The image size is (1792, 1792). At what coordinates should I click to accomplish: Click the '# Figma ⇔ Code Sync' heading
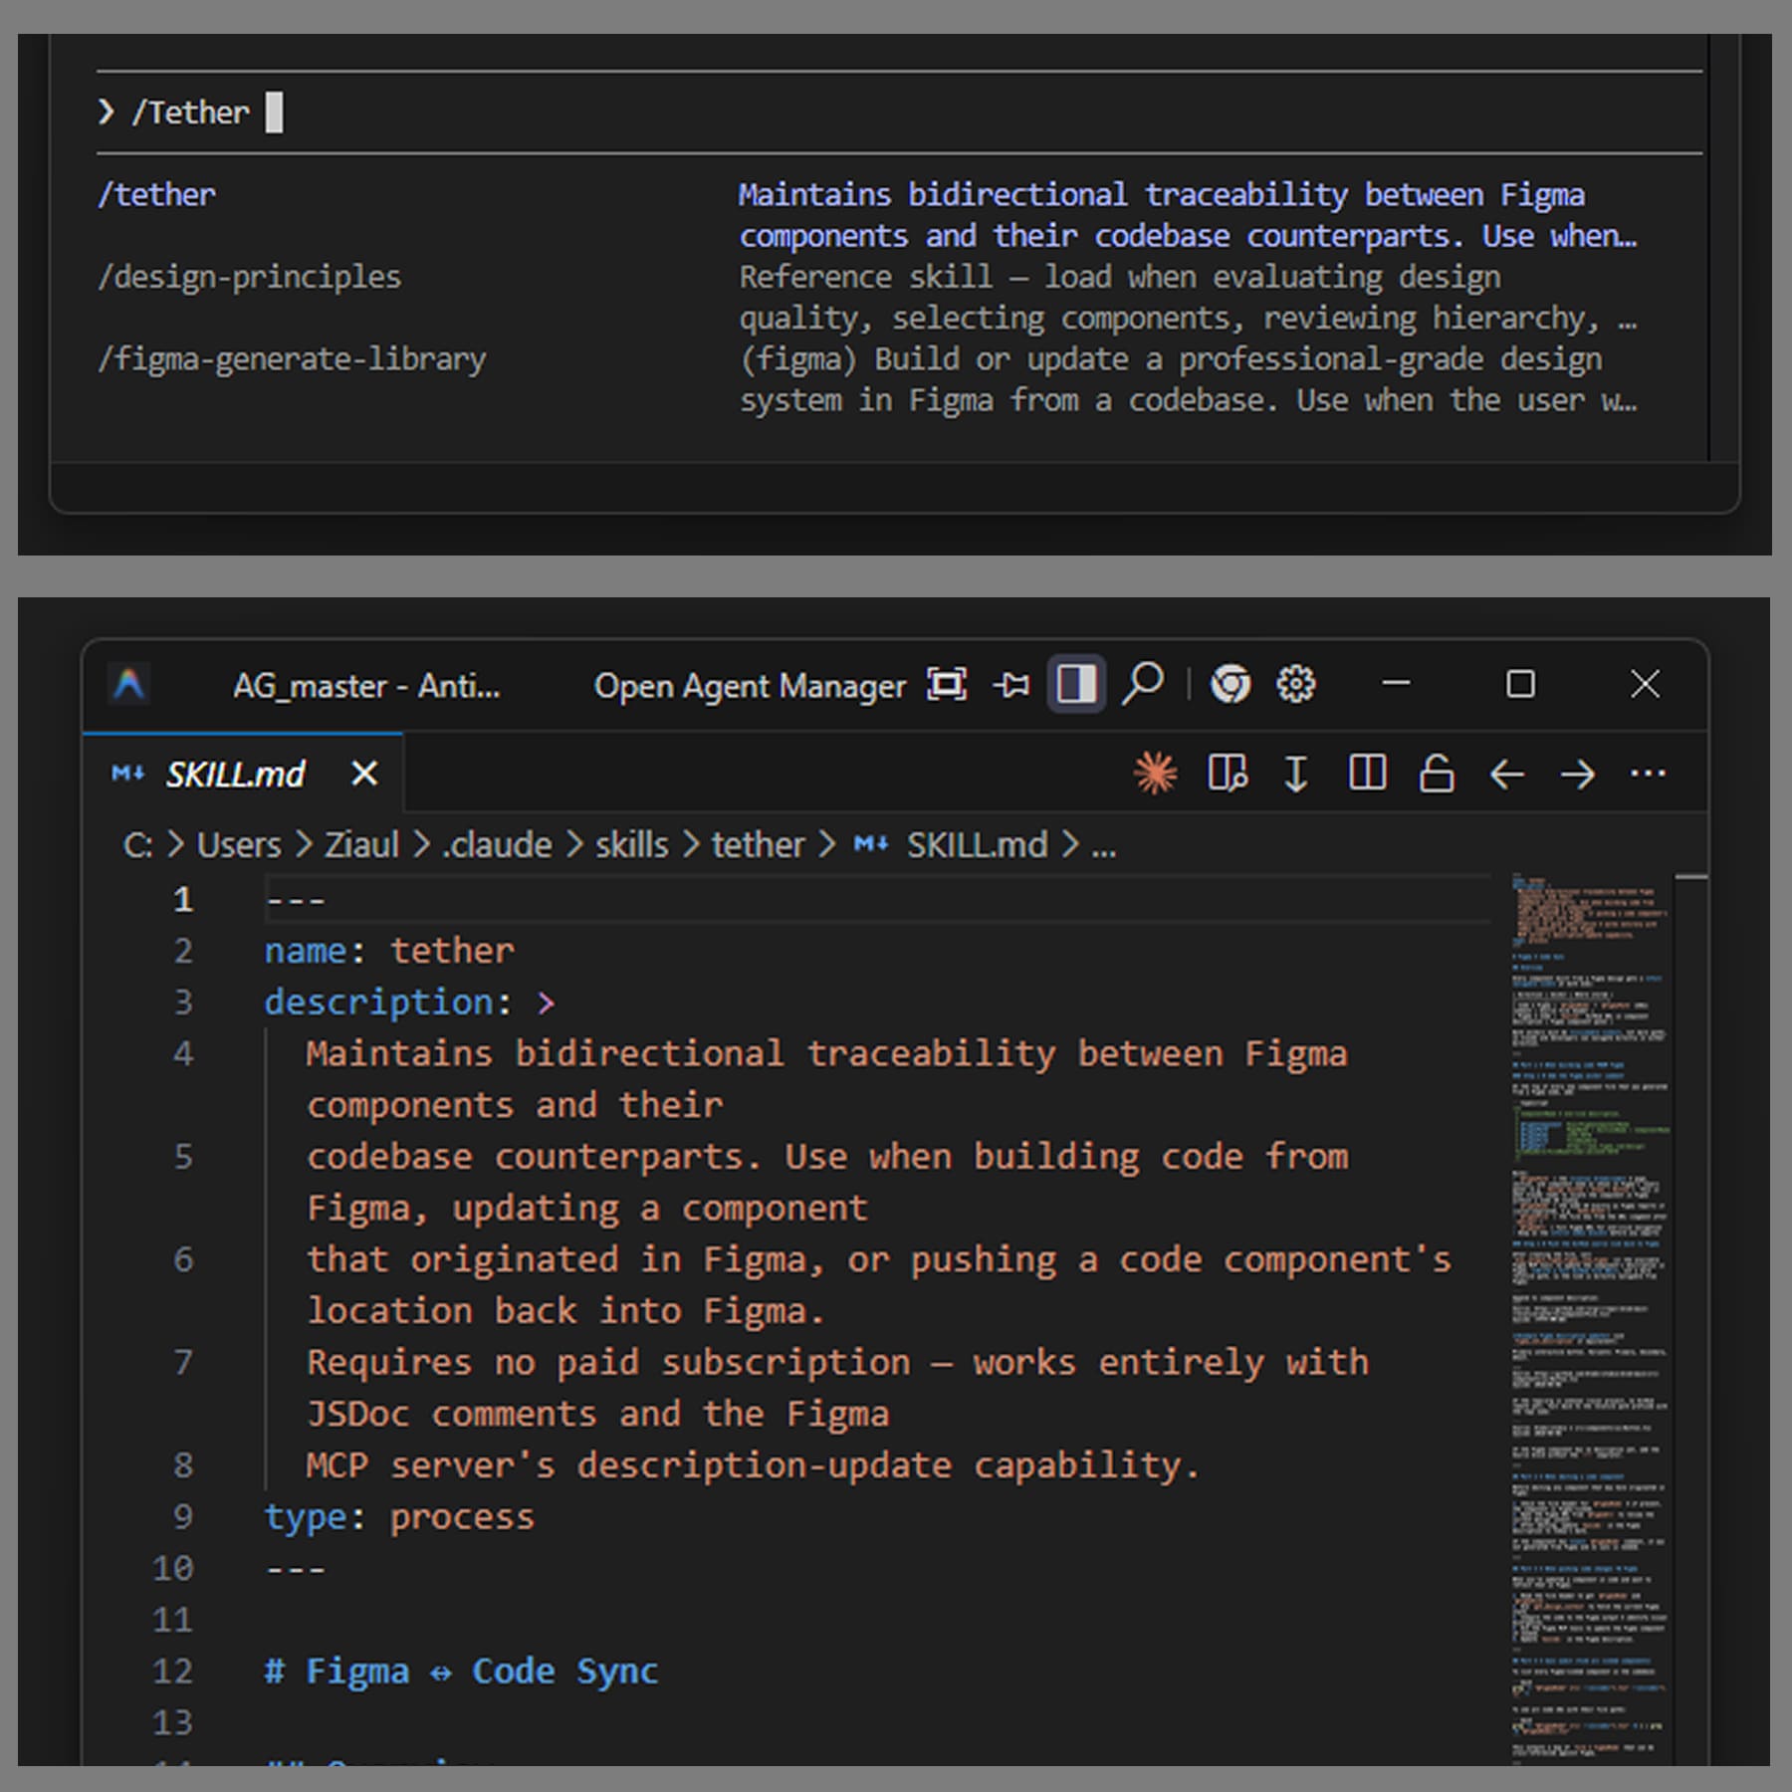pyautogui.click(x=461, y=1671)
